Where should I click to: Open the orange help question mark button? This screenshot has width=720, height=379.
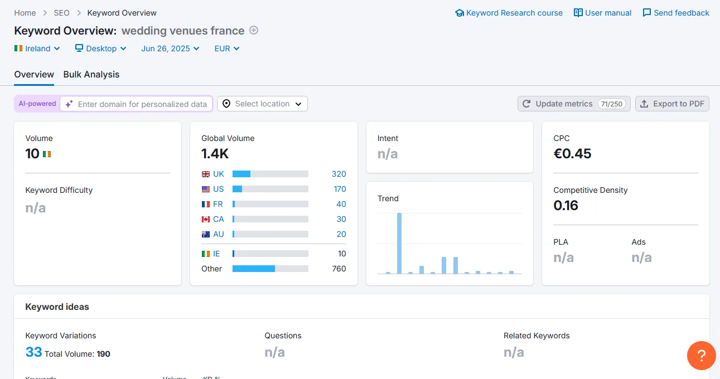[702, 356]
